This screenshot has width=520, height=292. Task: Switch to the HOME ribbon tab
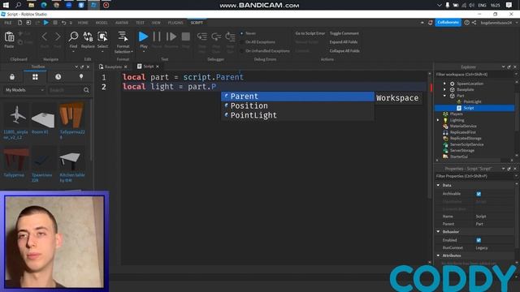click(83, 23)
